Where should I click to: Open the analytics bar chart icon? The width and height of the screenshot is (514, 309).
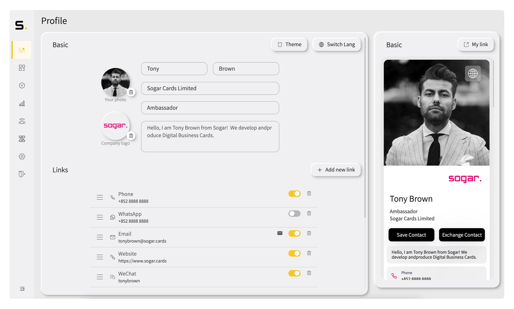pos(22,103)
